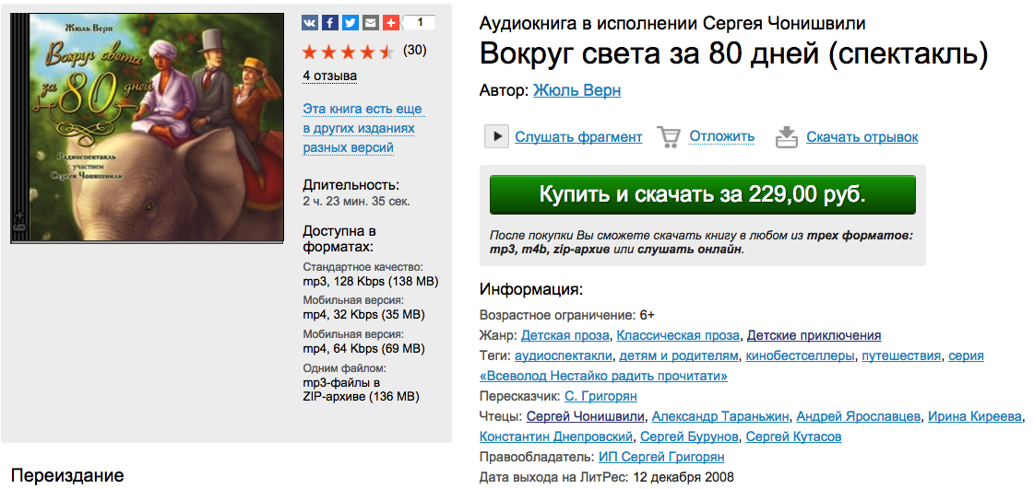This screenshot has height=489, width=1034.
Task: Click the shopping cart icon
Action: 669,137
